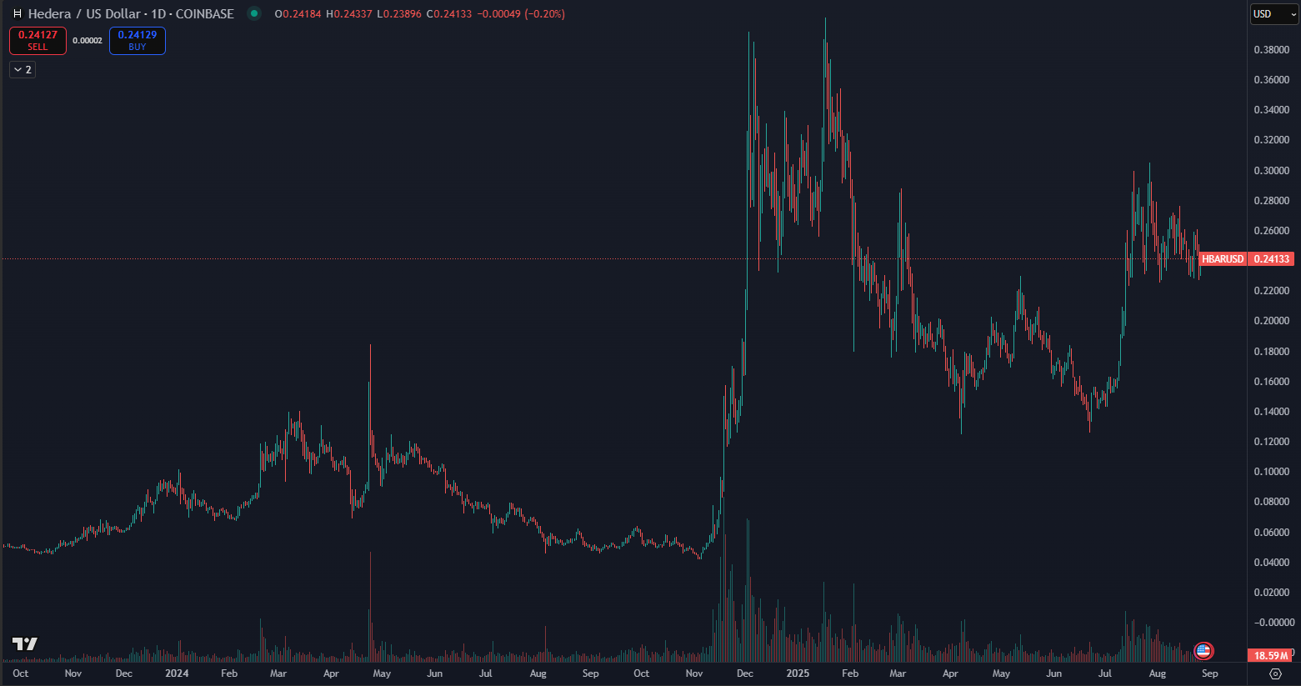Click the 0.04000 price axis label
This screenshot has width=1301, height=686.
[x=1272, y=563]
